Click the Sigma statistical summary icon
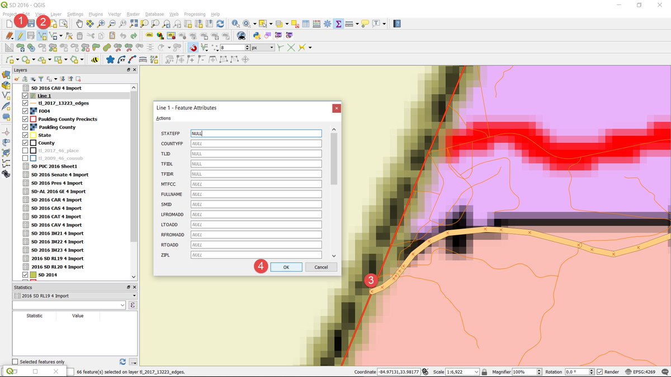This screenshot has width=671, height=377. tap(338, 24)
